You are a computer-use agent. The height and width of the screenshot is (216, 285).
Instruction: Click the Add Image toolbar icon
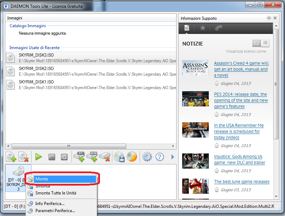11,157
